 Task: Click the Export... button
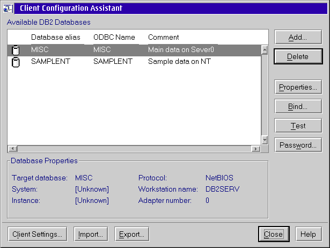132,234
